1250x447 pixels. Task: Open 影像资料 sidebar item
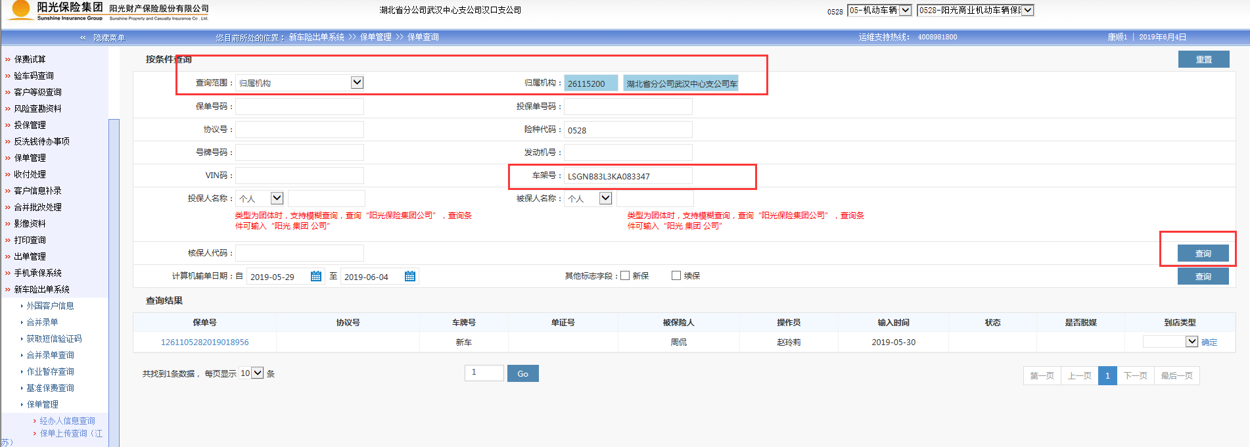30,223
